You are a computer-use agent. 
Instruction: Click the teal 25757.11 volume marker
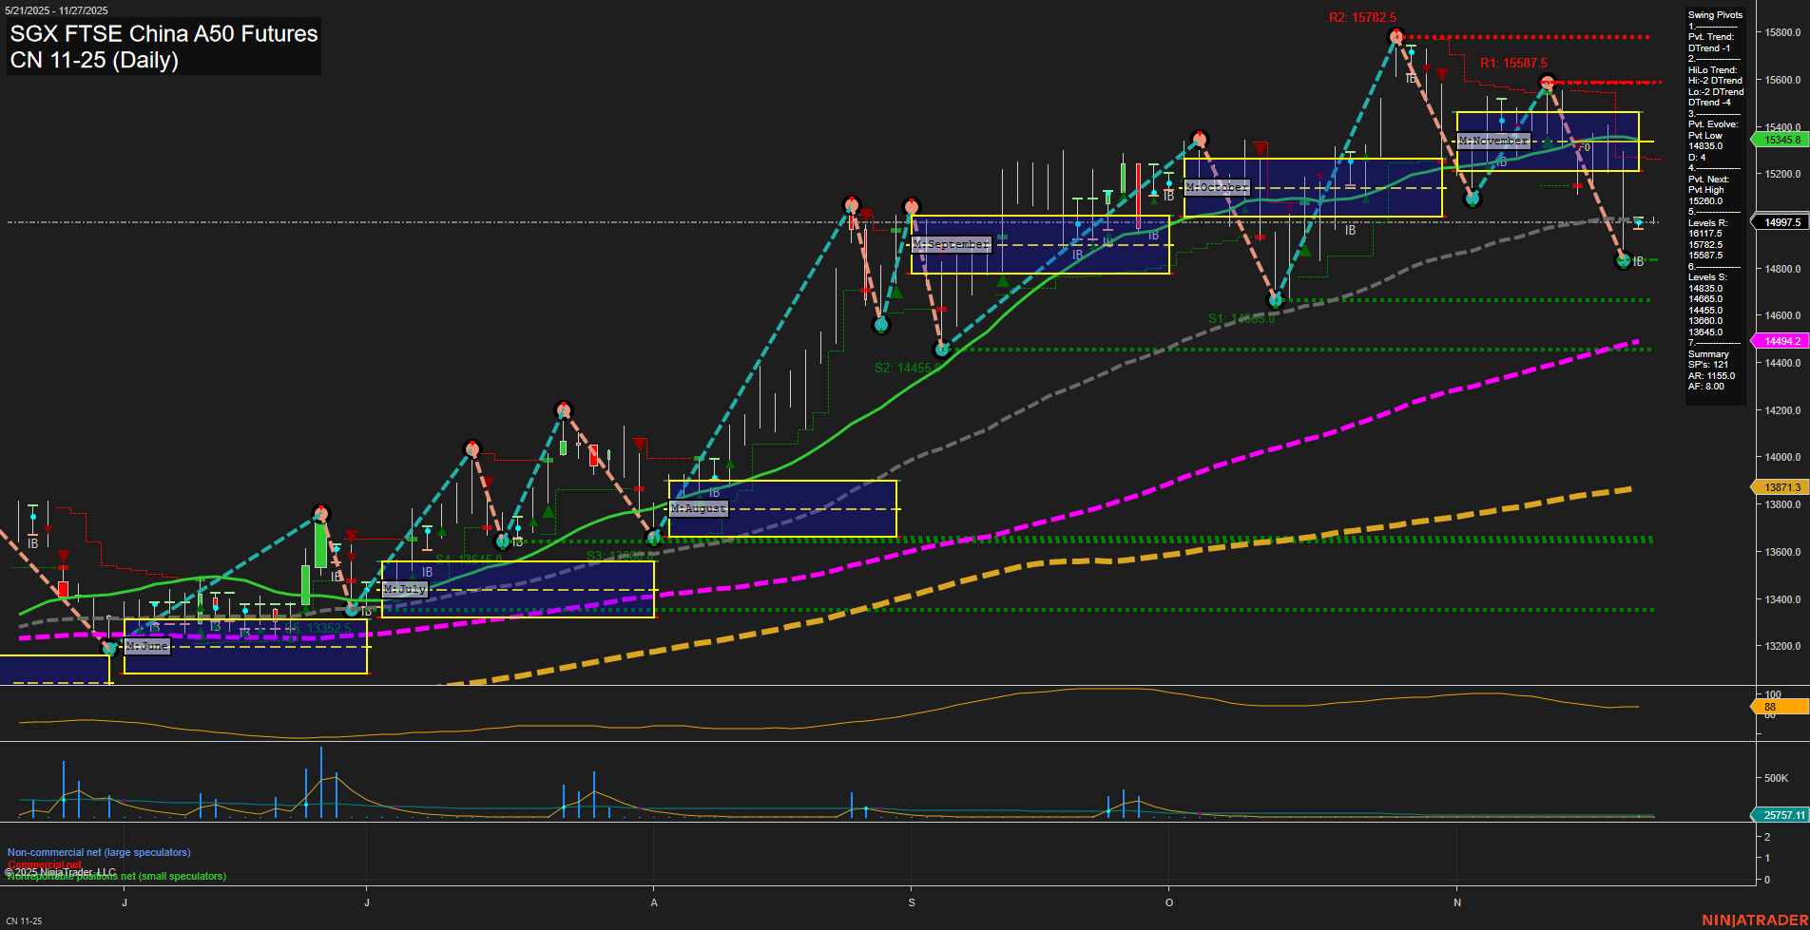1781,815
